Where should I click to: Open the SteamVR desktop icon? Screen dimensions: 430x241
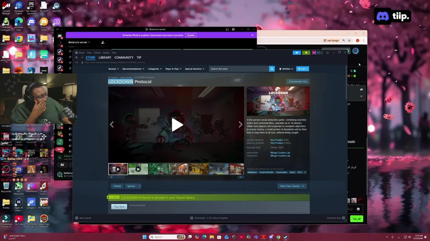click(x=56, y=7)
